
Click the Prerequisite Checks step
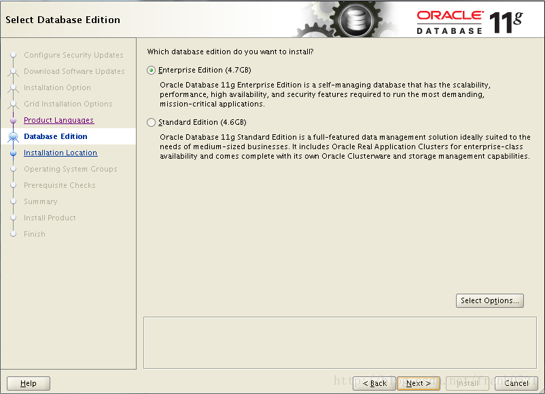click(x=59, y=185)
